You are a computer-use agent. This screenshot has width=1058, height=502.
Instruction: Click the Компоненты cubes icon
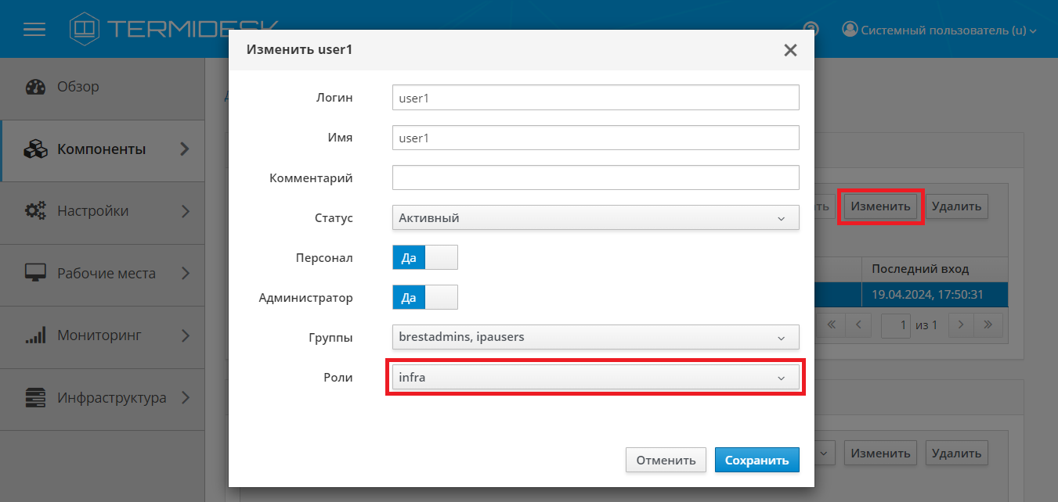[x=36, y=149]
